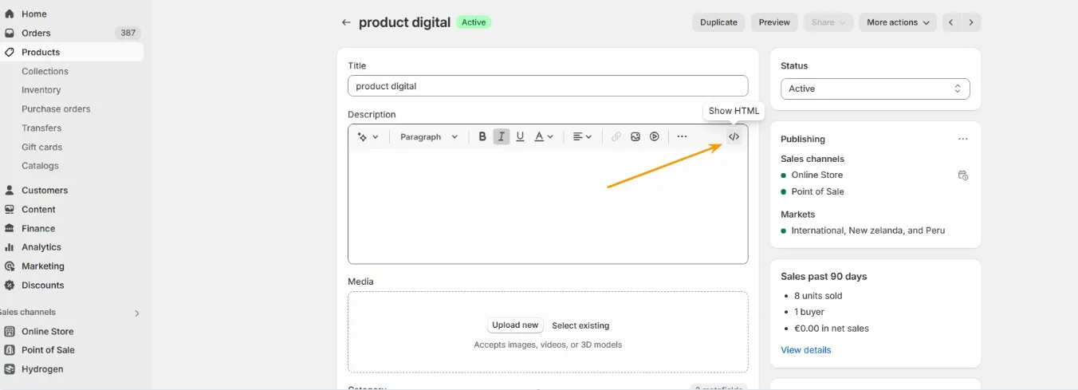The width and height of the screenshot is (1078, 390).
Task: Toggle Italic formatting in description toolbar
Action: pos(502,136)
